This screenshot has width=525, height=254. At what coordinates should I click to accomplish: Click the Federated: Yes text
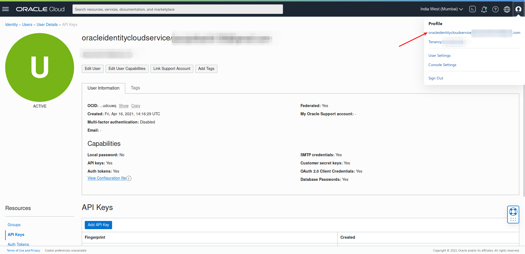[314, 106]
